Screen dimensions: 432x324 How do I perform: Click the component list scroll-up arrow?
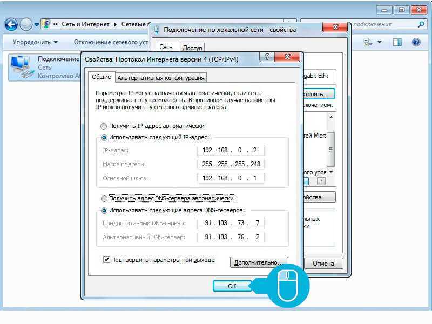point(331,117)
